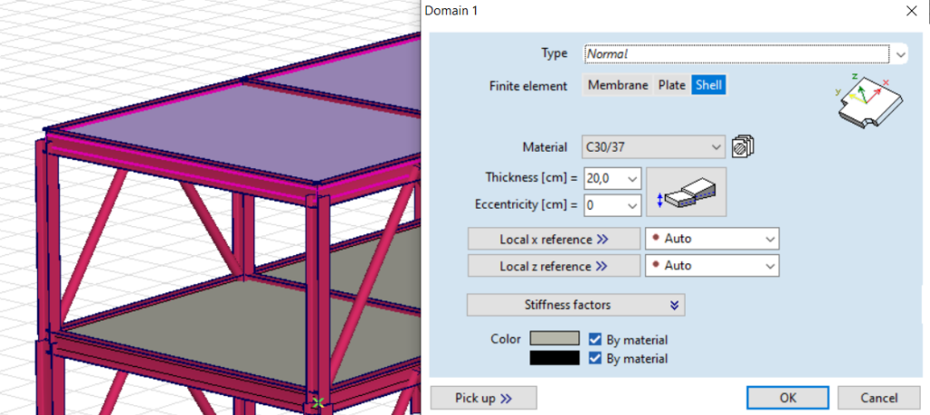This screenshot has height=415, width=930.
Task: Select Plate finite element type
Action: coord(672,85)
